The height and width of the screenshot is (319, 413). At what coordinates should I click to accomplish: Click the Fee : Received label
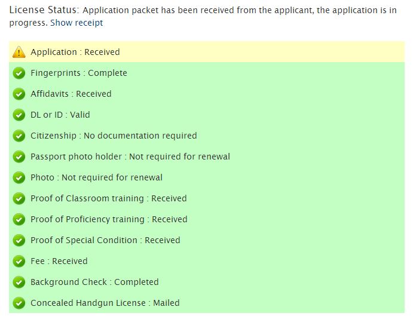click(59, 261)
